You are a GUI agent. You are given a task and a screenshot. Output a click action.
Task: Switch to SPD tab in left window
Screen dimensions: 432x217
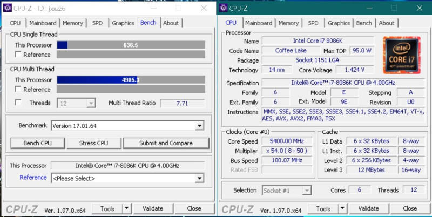97,23
